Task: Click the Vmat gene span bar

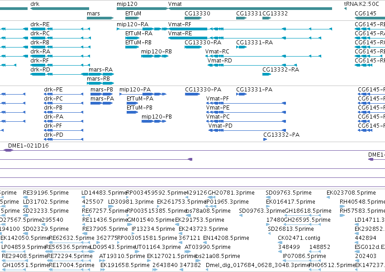Action: 250,9
